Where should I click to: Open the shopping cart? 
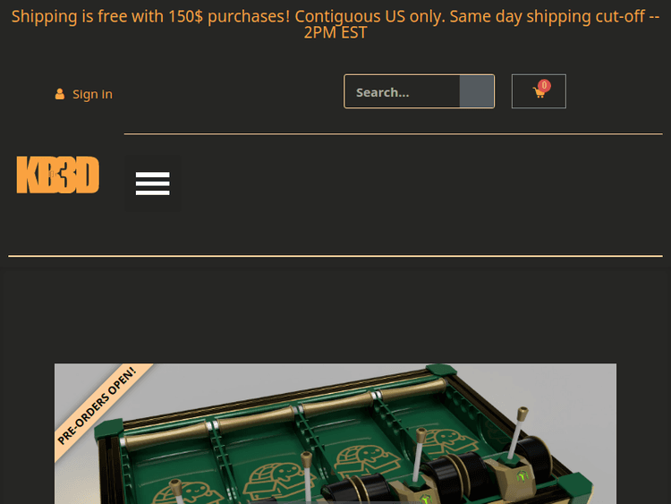539,91
